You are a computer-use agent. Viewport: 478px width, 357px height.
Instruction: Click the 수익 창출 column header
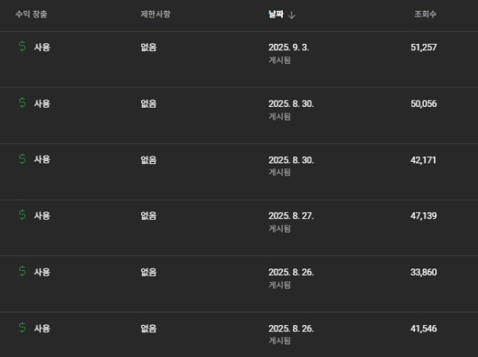tap(31, 14)
